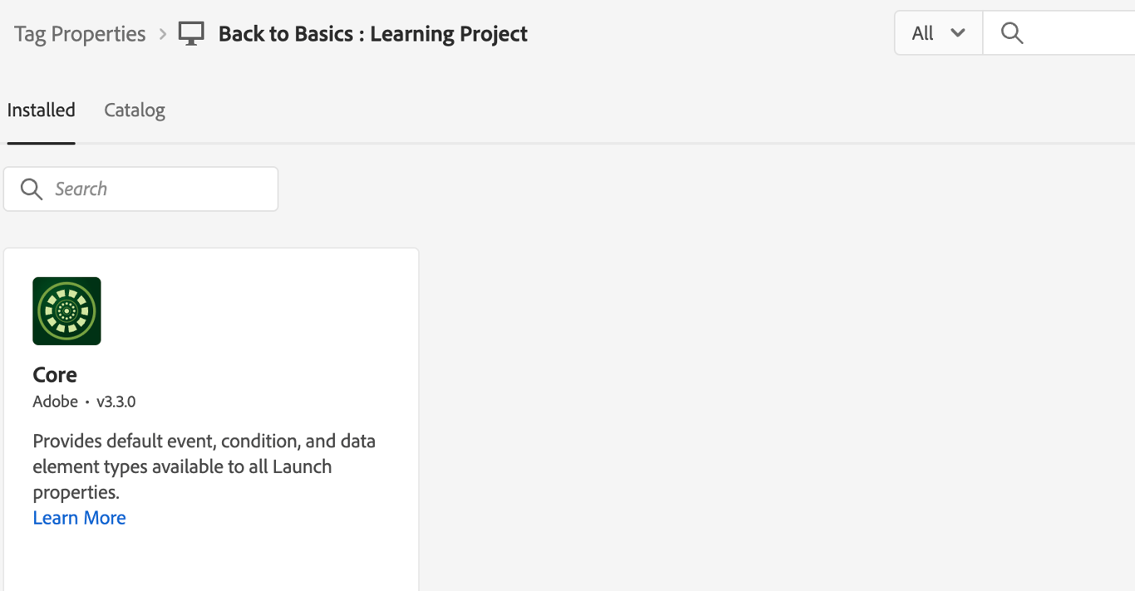Click the Core extension title
The height and width of the screenshot is (591, 1135).
55,374
